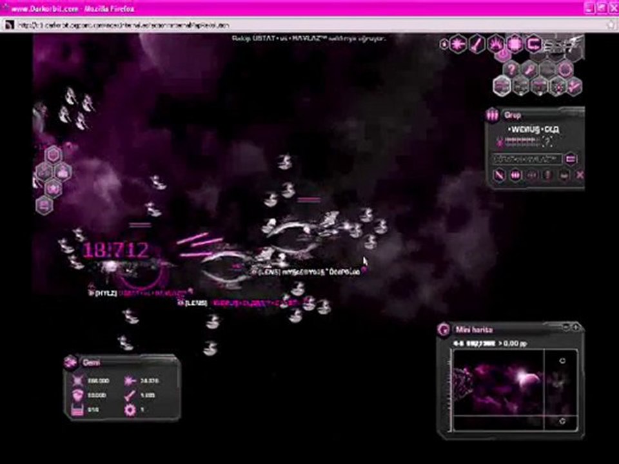Click the pink crossed-tools hexagon at far right

pyautogui.click(x=575, y=86)
